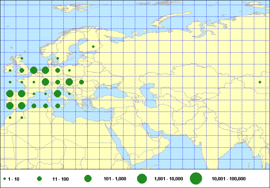Select the "101 - 1,000" legend label
The image size is (270, 188).
pos(115,179)
